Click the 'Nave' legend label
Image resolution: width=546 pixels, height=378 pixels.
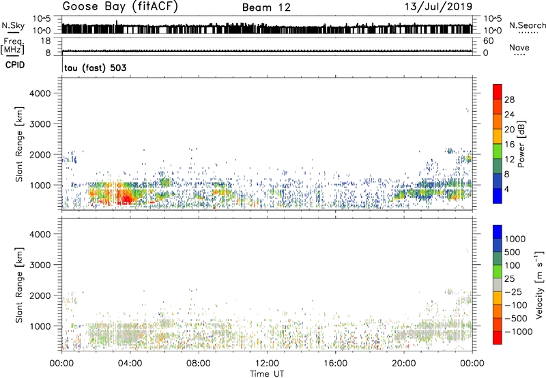pos(519,48)
